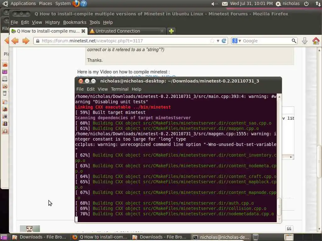Click "Thanks." in the quoted post
This screenshot has width=322, height=241.
tap(95, 60)
